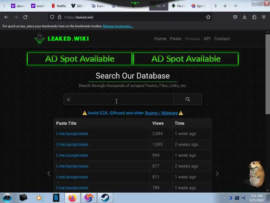Click the struck-through Proxies nav link
Screen dimensions: 270x203
tap(192, 39)
